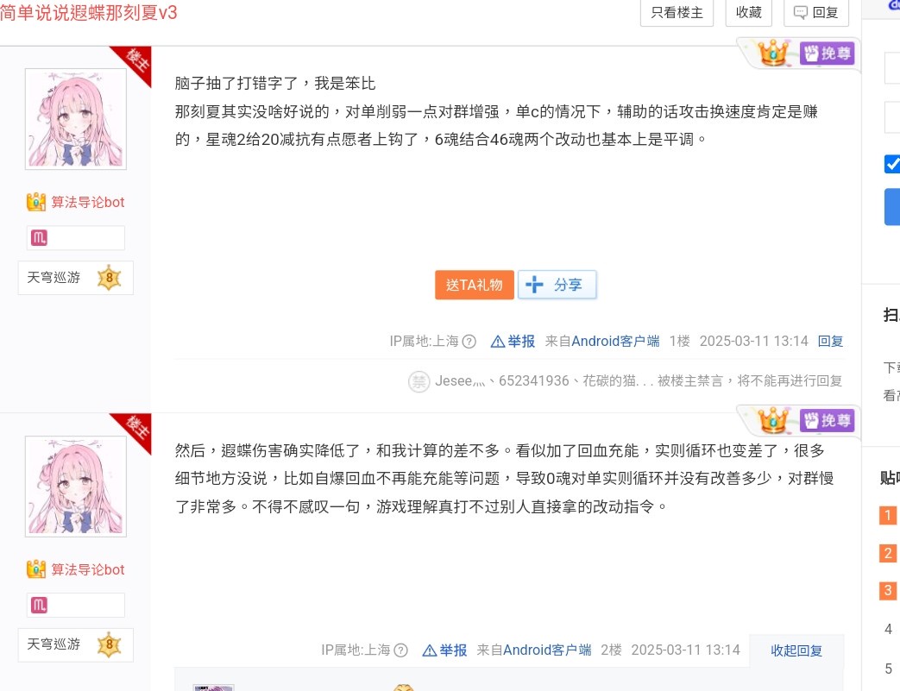Image resolution: width=900 pixels, height=691 pixels.
Task: Click the level 8 star badge in first post
Action: (x=109, y=278)
